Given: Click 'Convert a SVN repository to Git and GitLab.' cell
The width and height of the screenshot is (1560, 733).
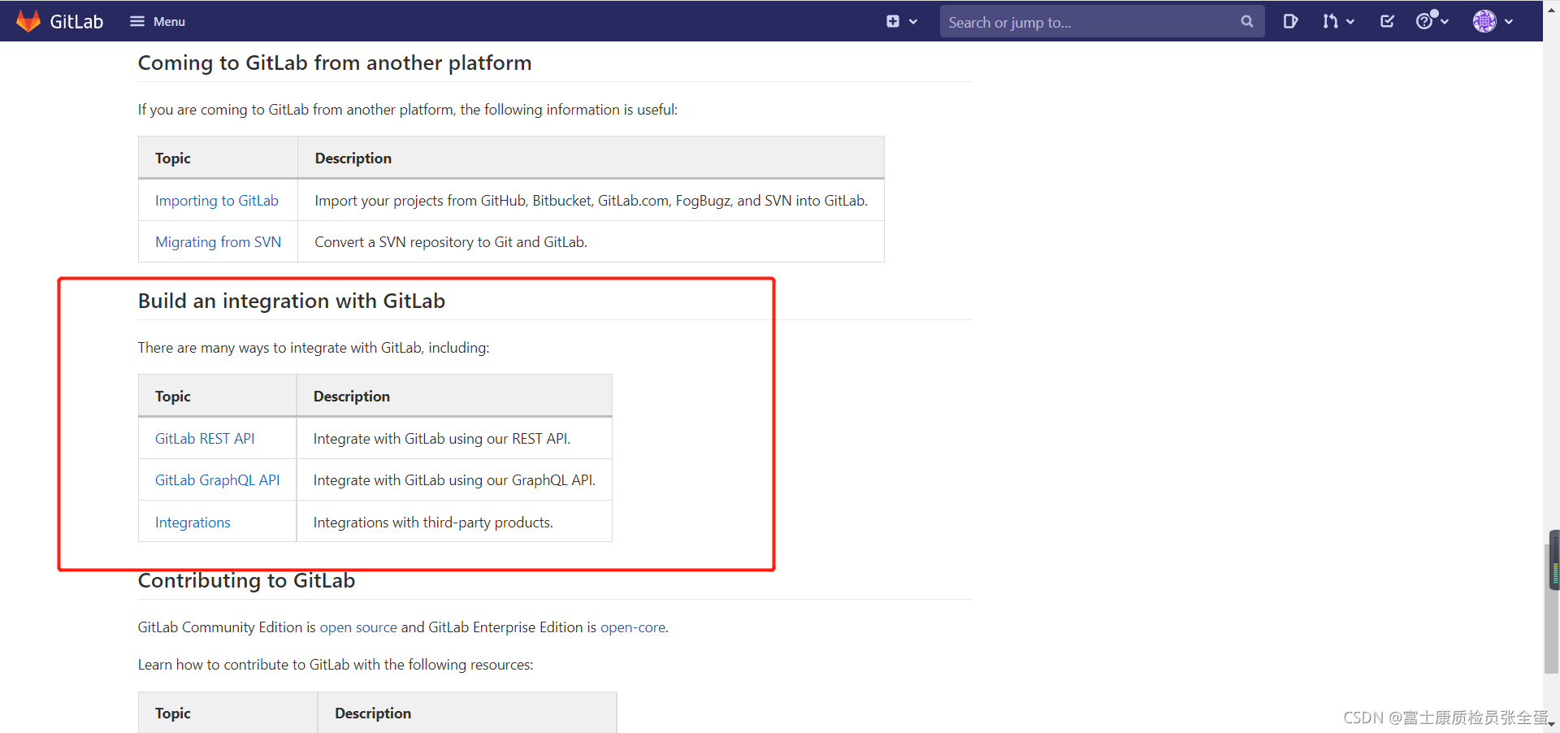Looking at the screenshot, I should click(x=591, y=242).
